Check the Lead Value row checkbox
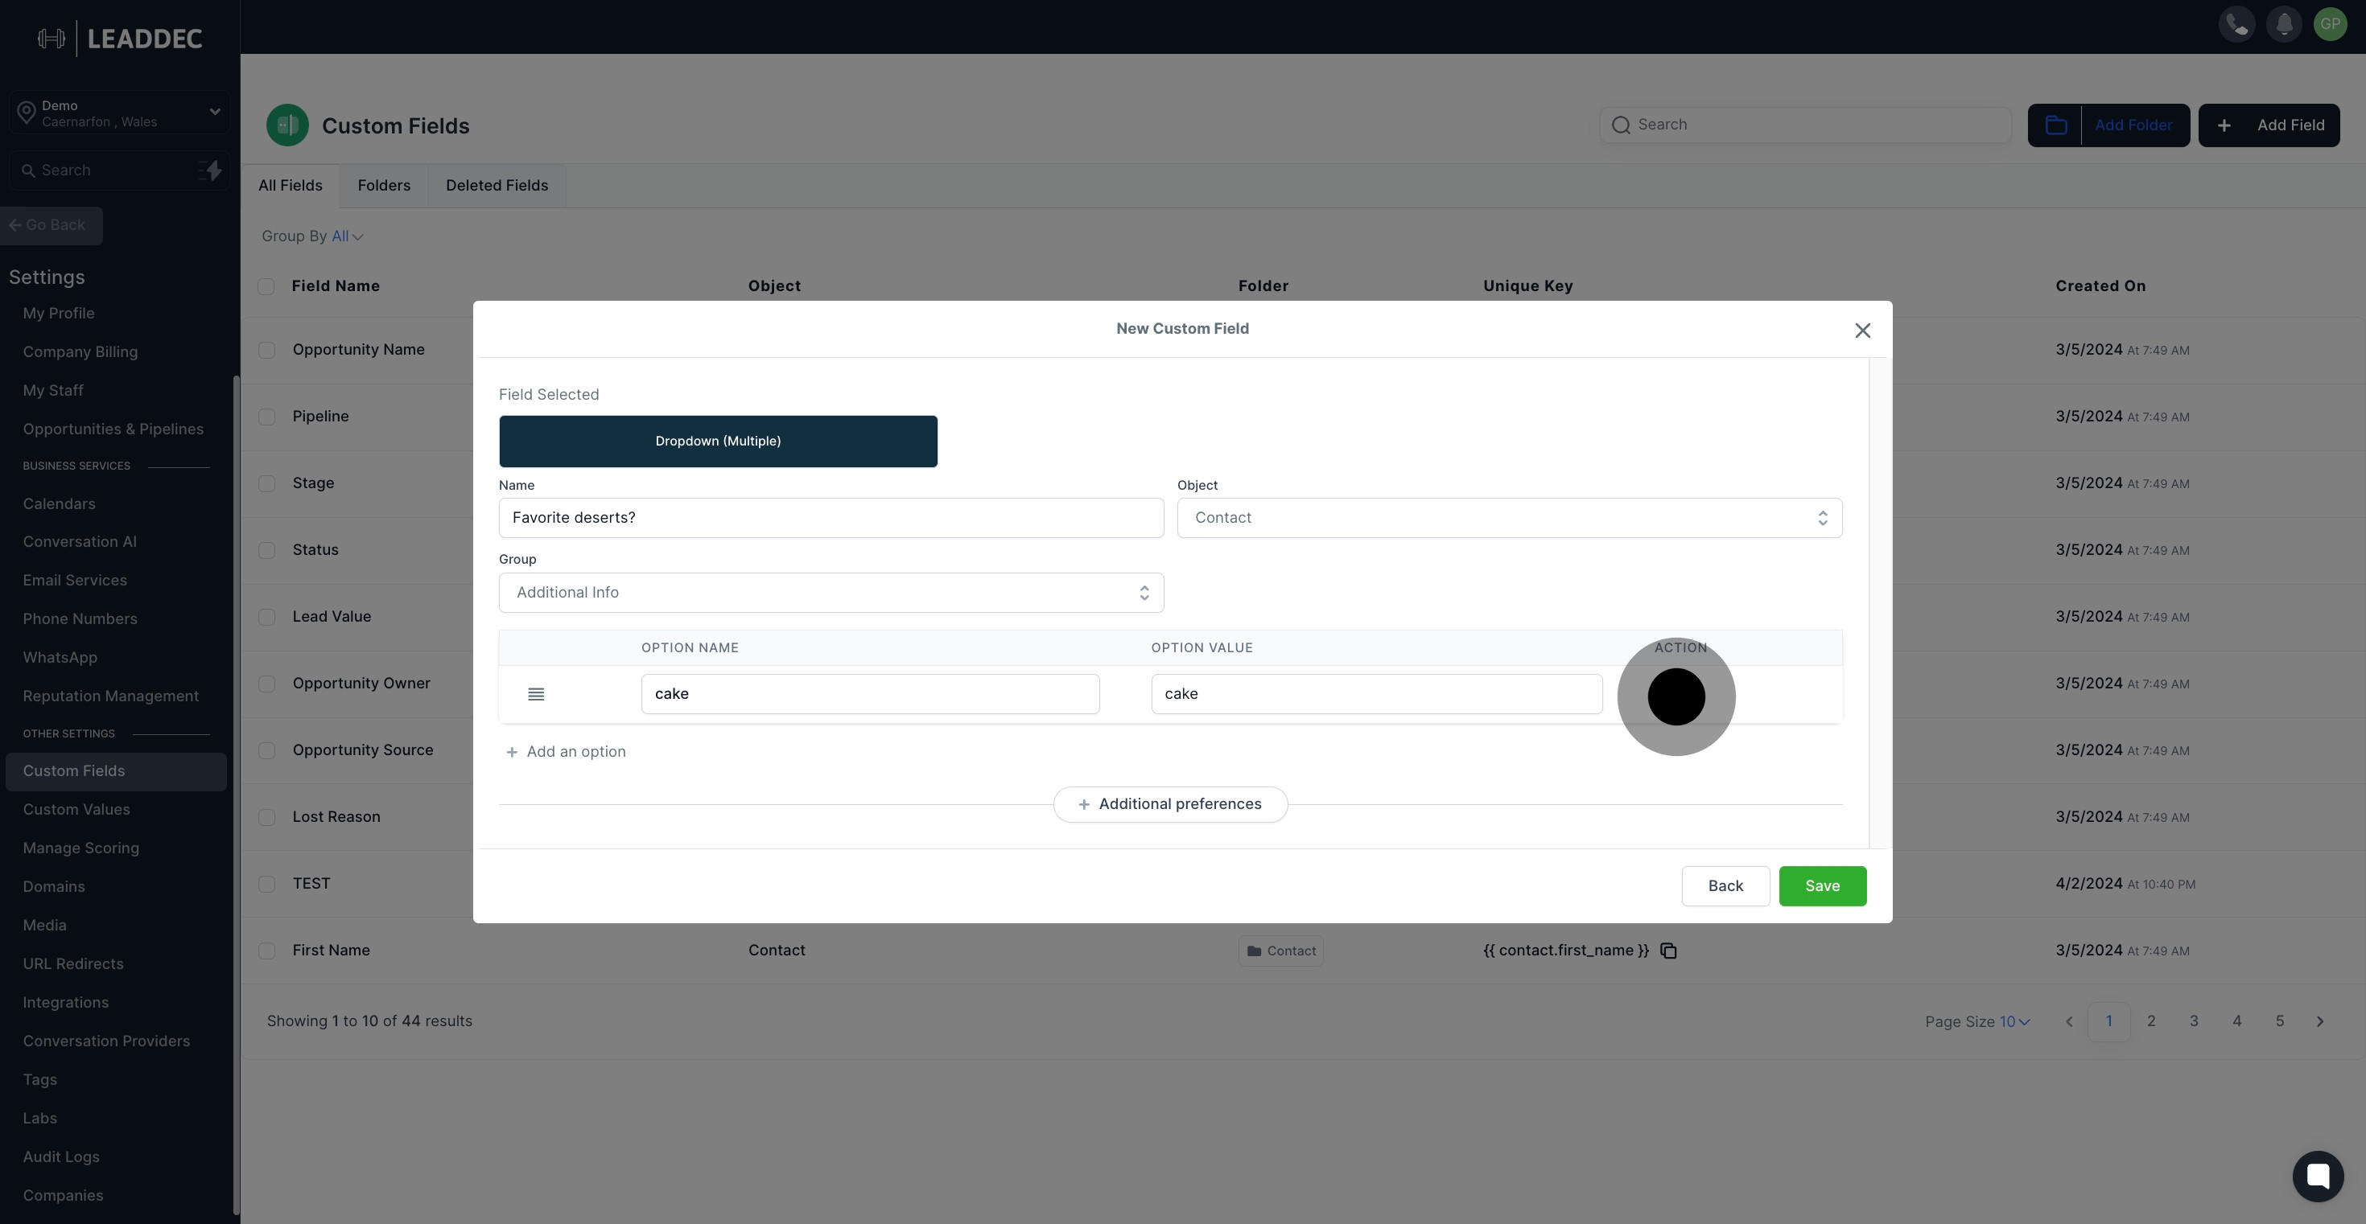Screen dimensions: 2366x1224 (x=266, y=617)
